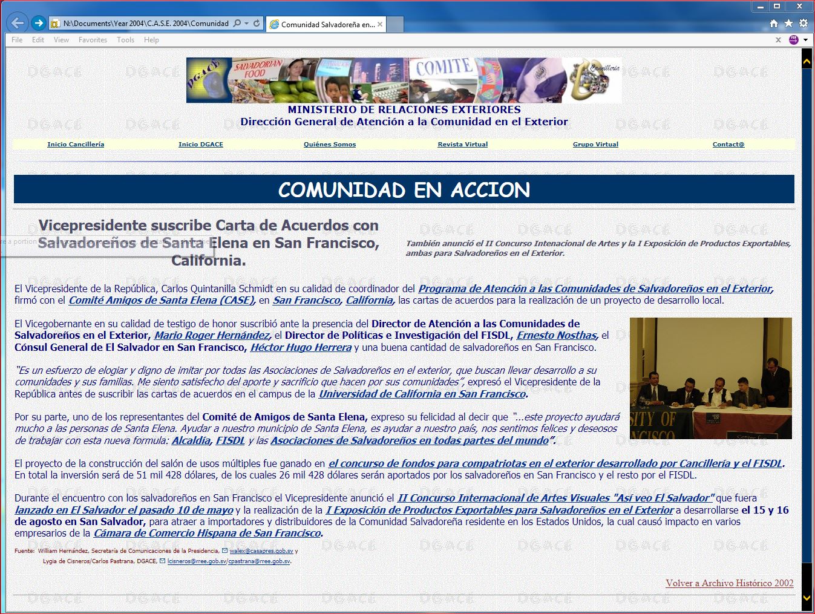Image resolution: width=815 pixels, height=614 pixels.
Task: Click the scrollbar down arrow
Action: [807, 598]
